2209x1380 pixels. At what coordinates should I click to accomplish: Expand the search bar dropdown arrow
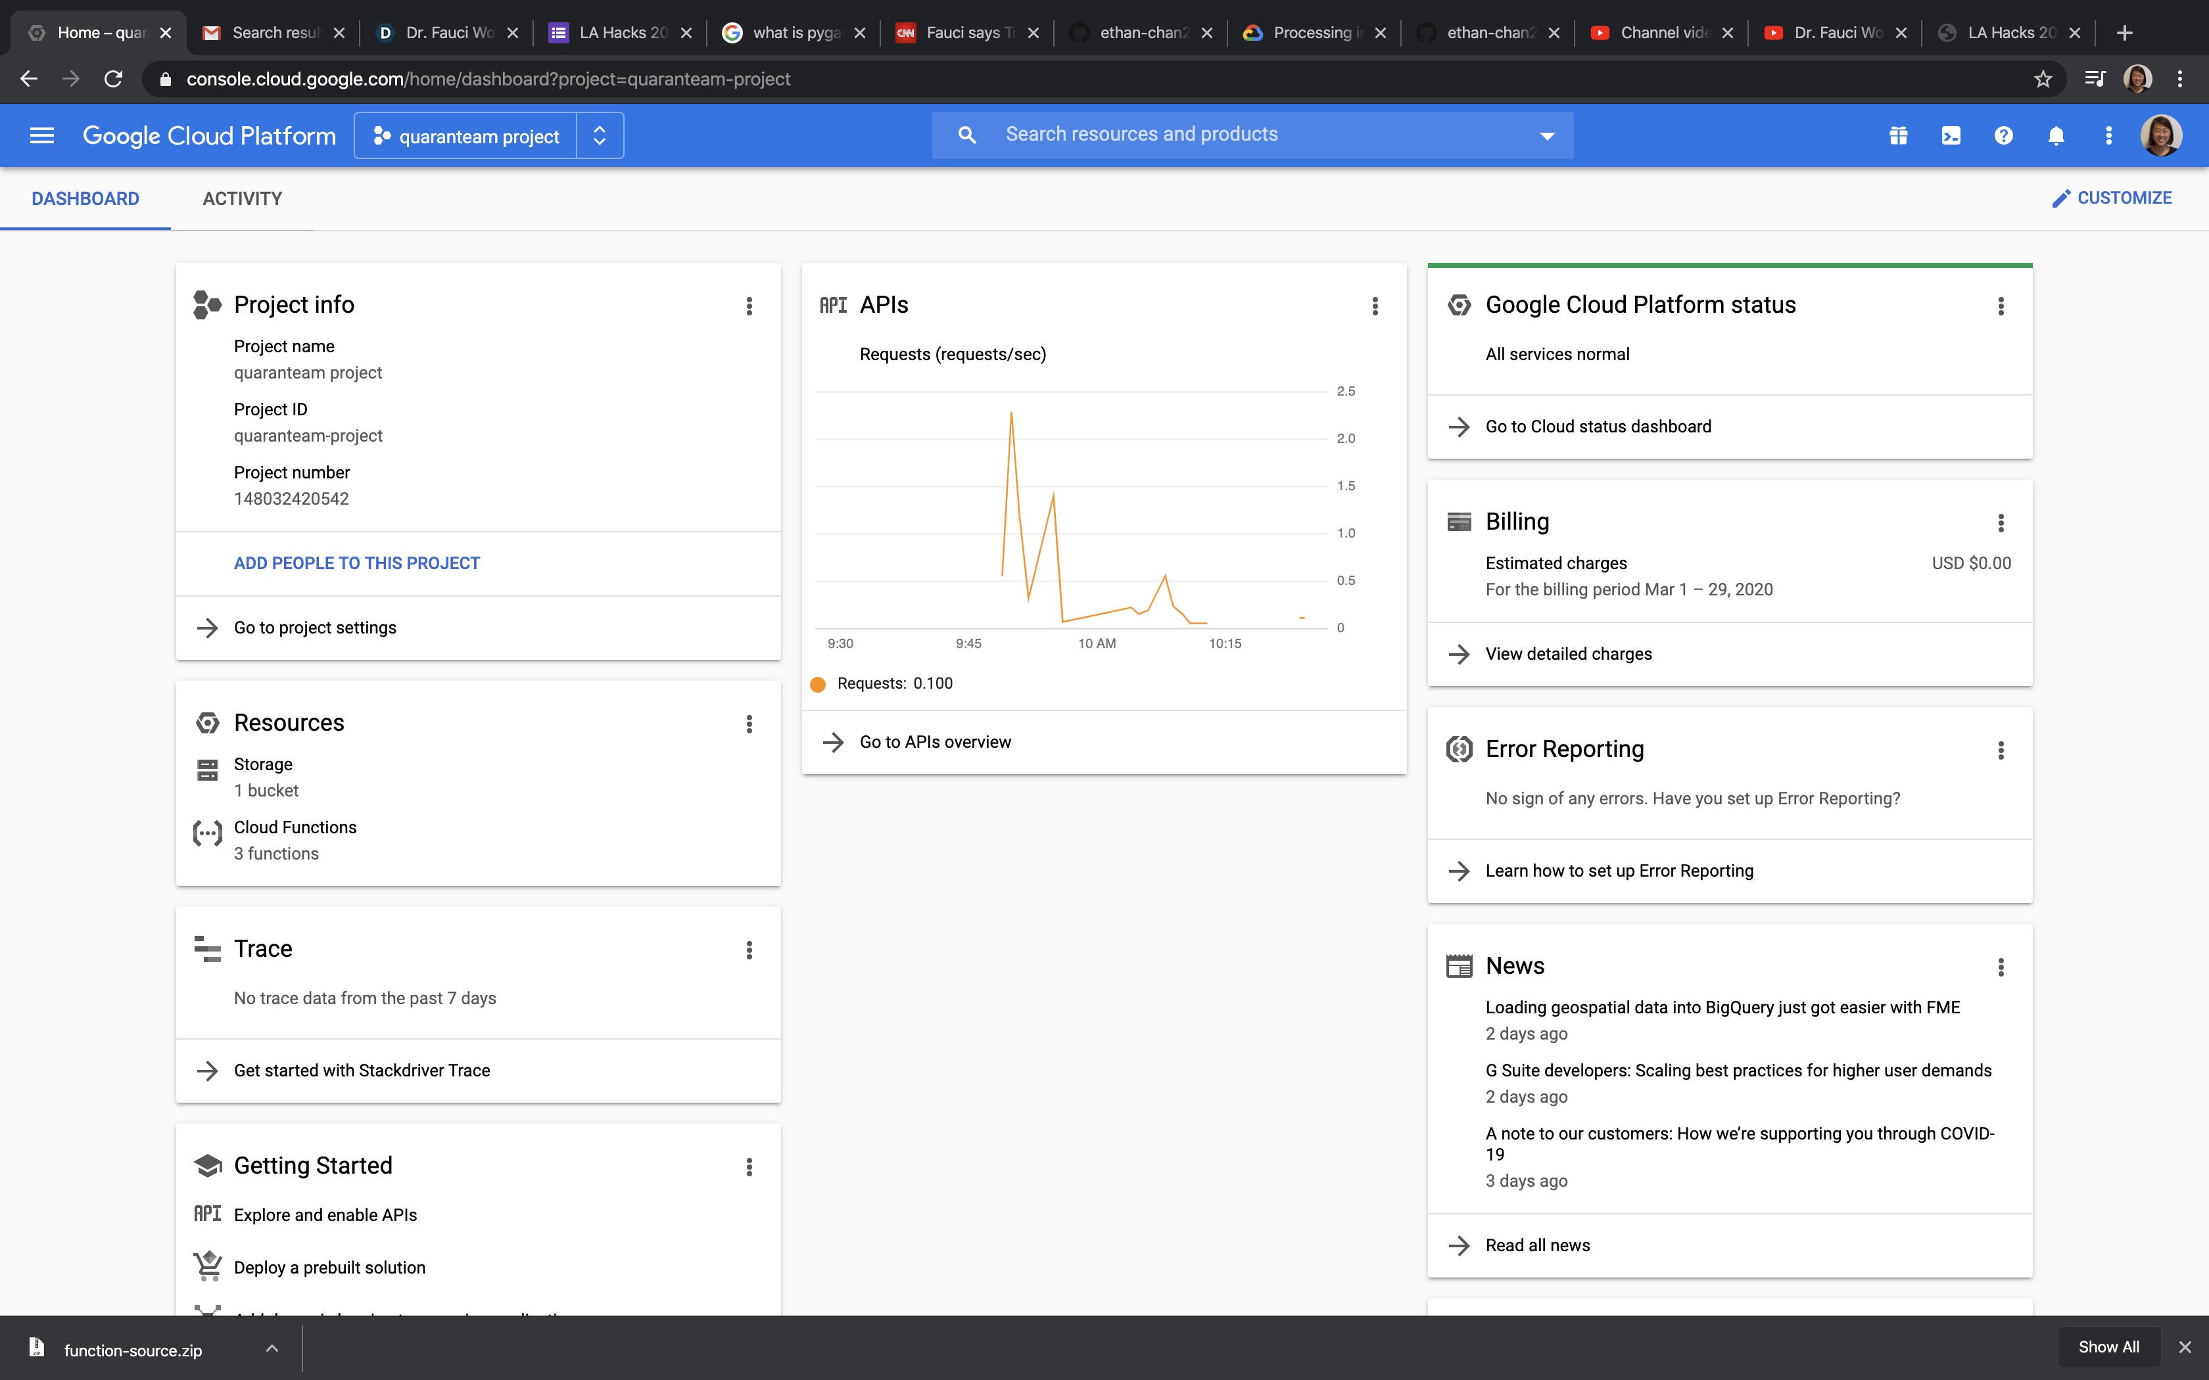click(x=1547, y=135)
